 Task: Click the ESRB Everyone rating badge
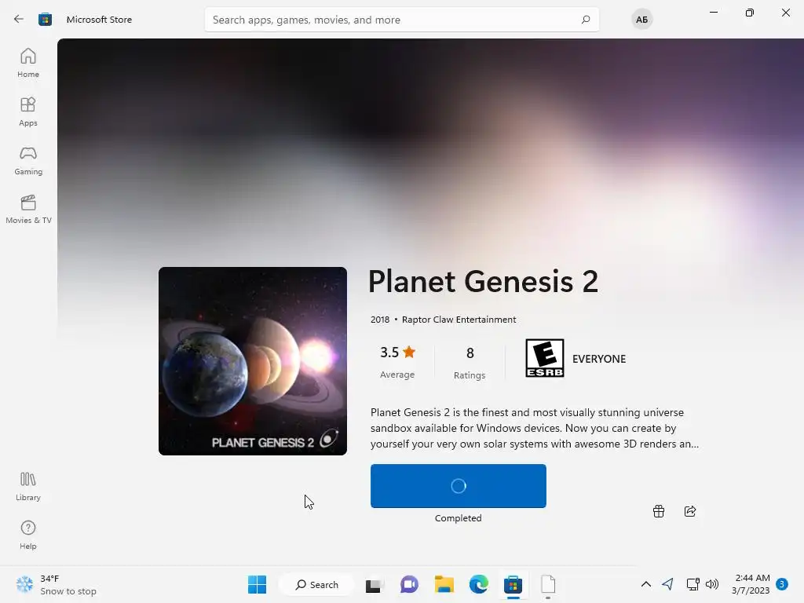click(545, 358)
